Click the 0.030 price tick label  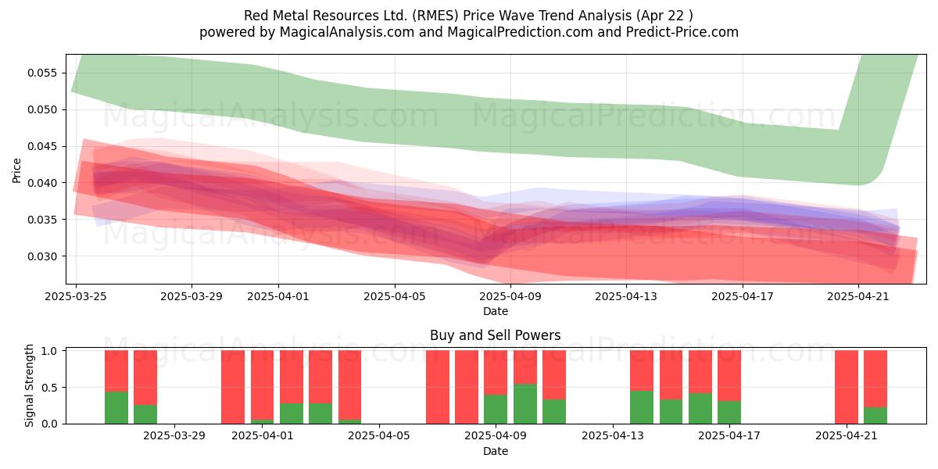(x=44, y=256)
